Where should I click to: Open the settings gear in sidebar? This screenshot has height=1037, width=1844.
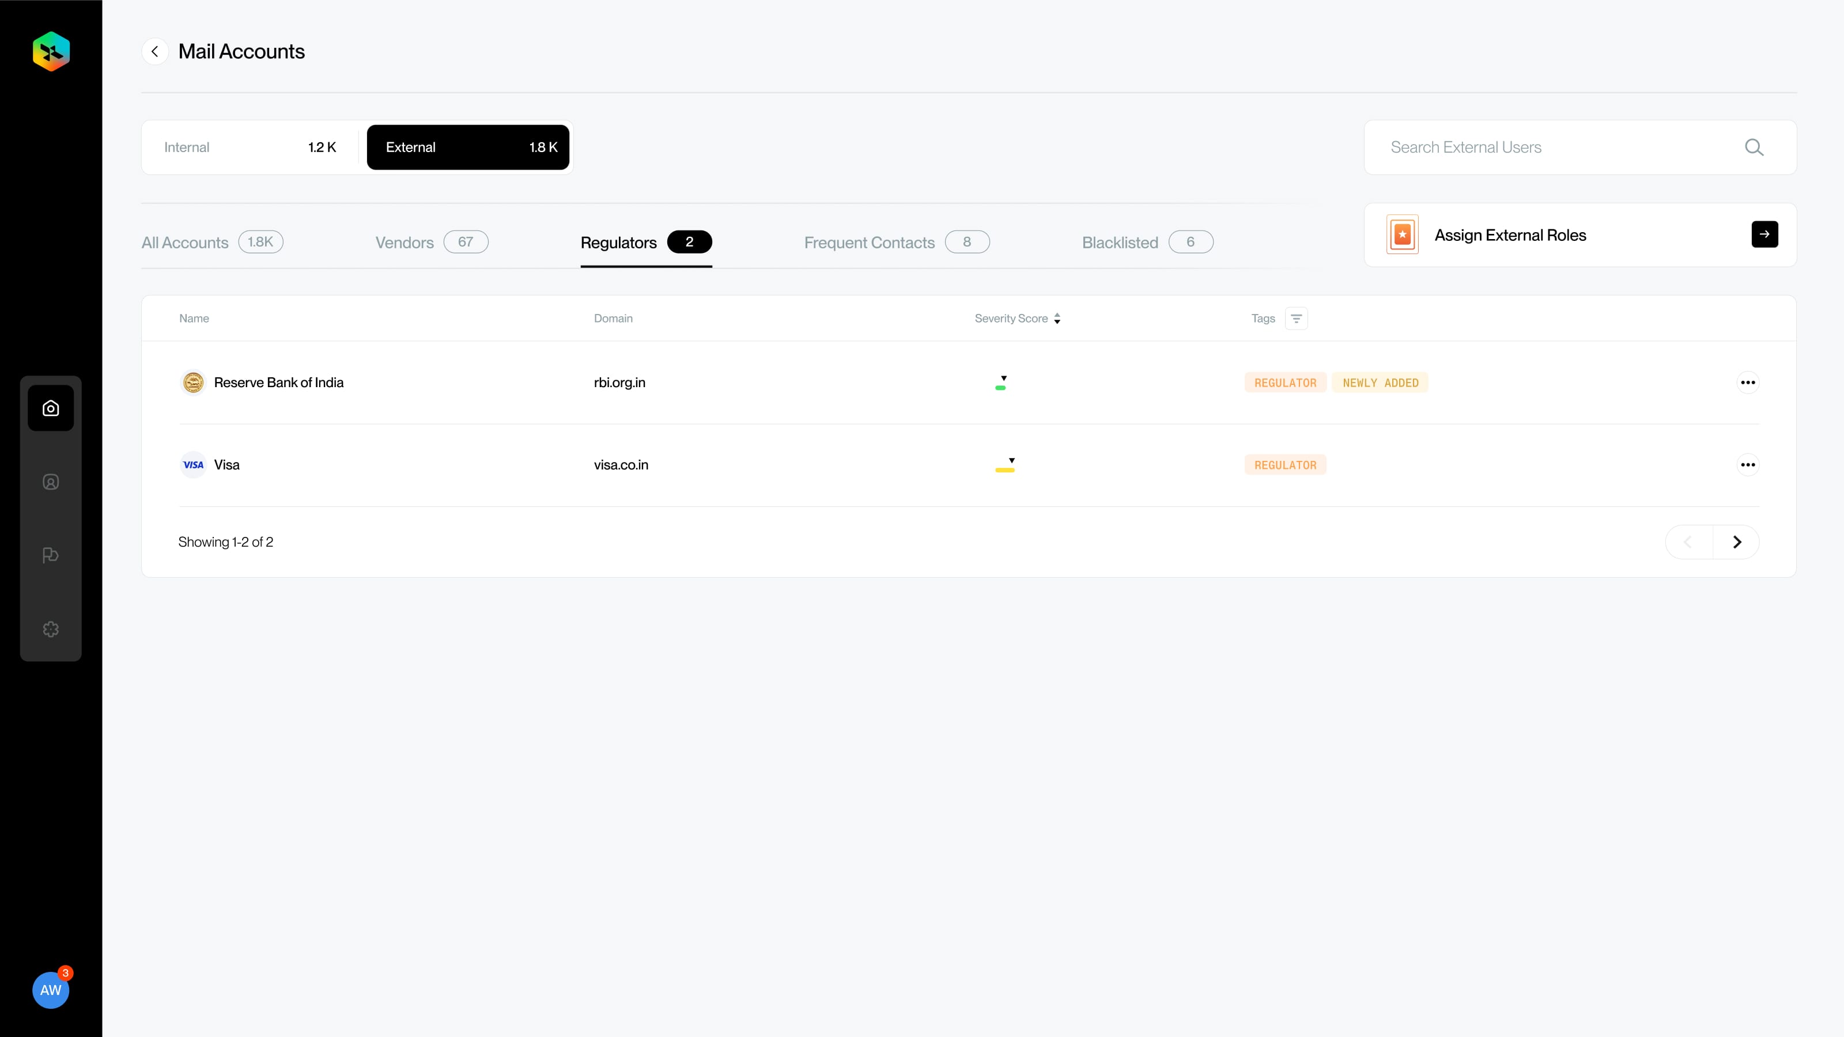point(51,629)
